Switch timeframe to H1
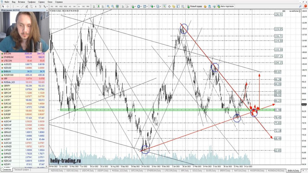The height and width of the screenshot is (173, 308). tap(70, 6)
